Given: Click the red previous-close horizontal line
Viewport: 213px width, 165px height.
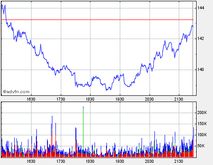Looking at the screenshot, I should pyautogui.click(x=97, y=20).
